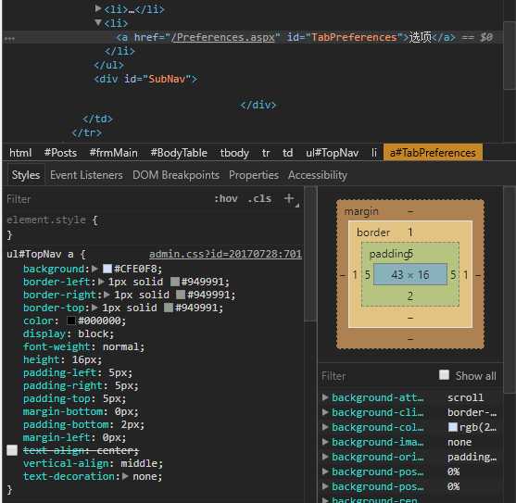The width and height of the screenshot is (516, 503).
Task: Open the .cls class editor
Action: [x=259, y=199]
